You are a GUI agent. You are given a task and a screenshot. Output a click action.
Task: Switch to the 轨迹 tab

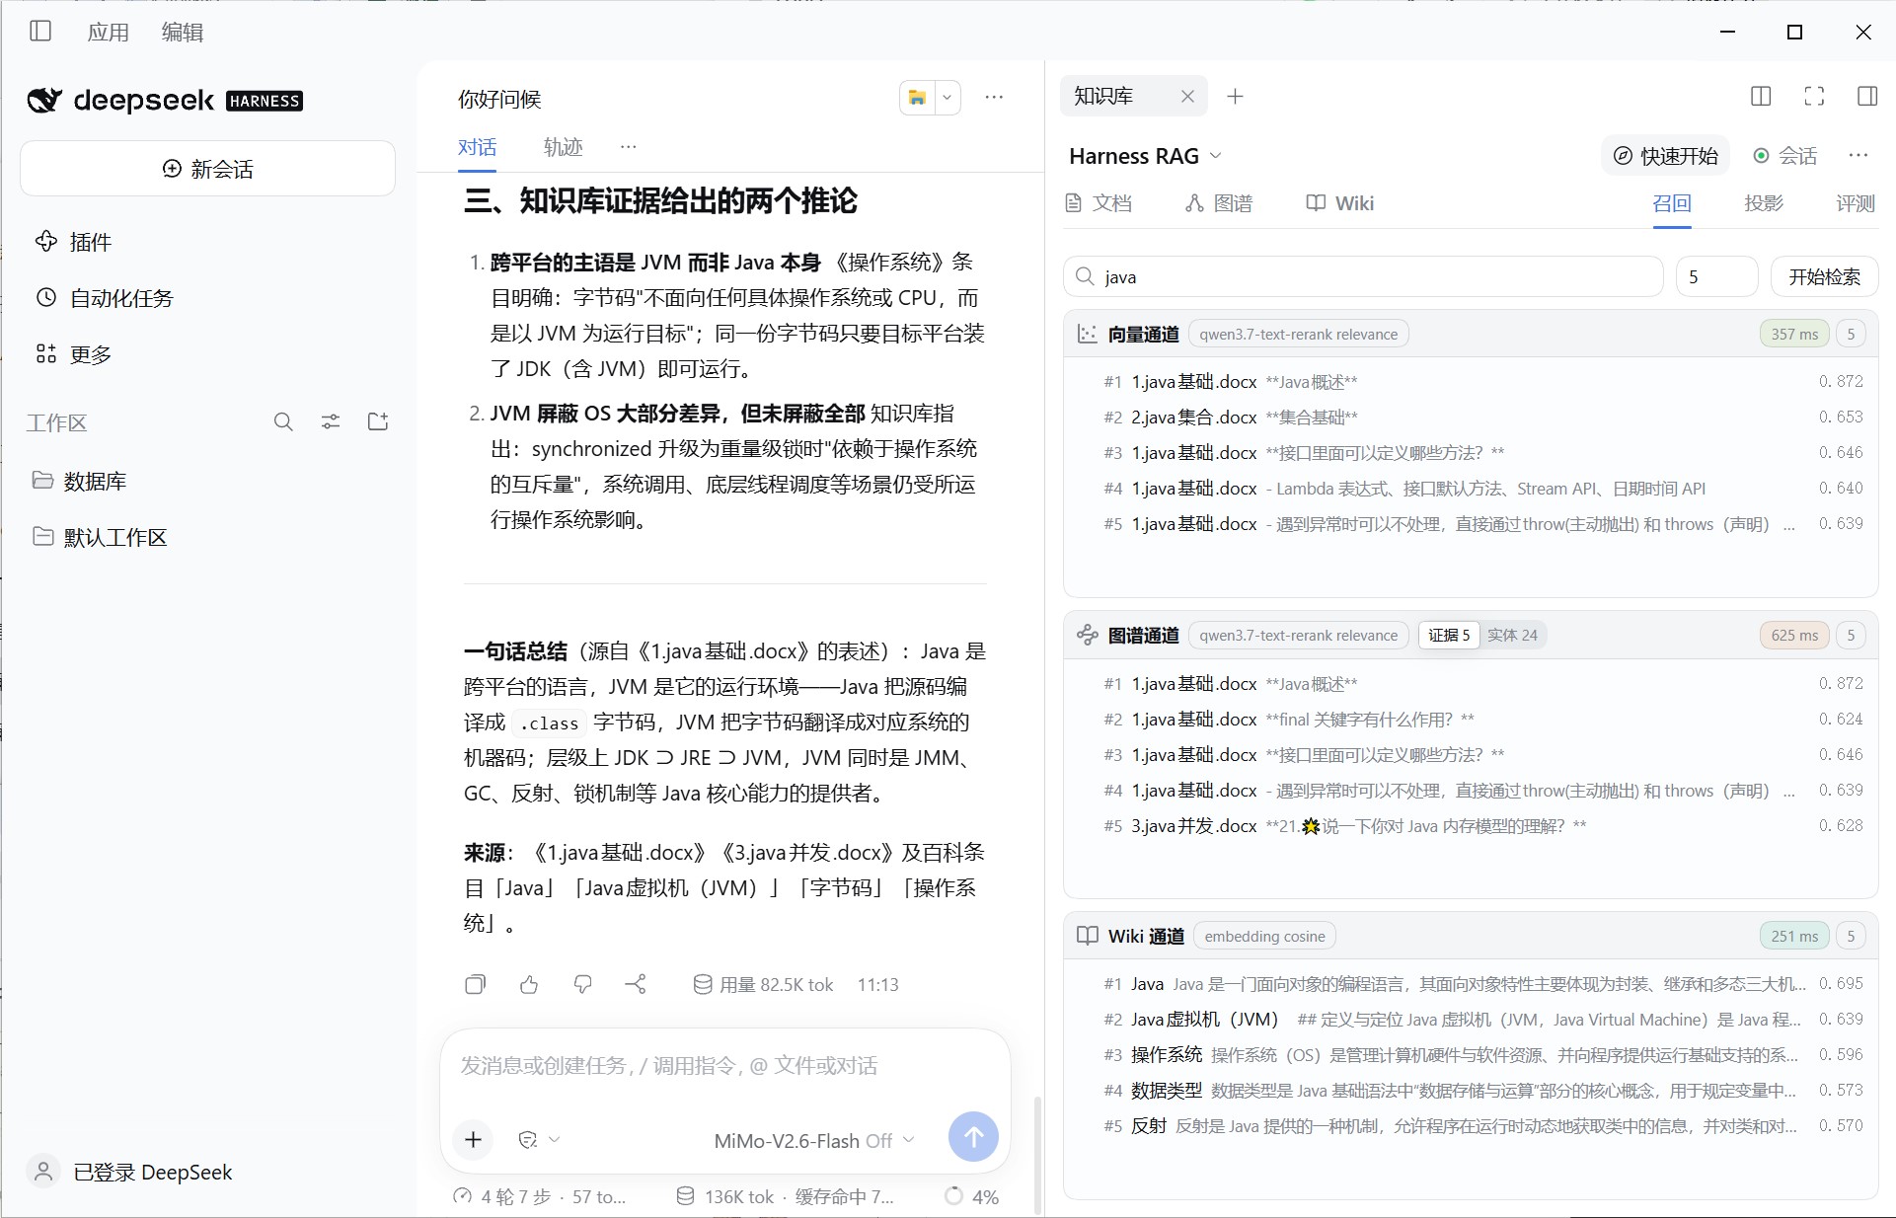(564, 147)
